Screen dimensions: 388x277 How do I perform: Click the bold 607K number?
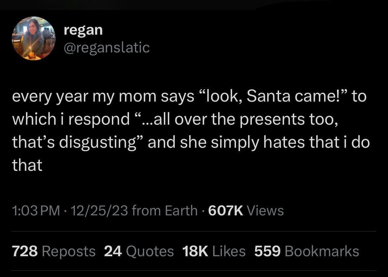[x=226, y=210]
